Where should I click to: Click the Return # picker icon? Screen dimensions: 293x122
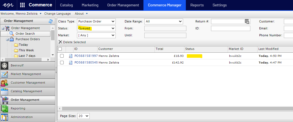[247, 21]
